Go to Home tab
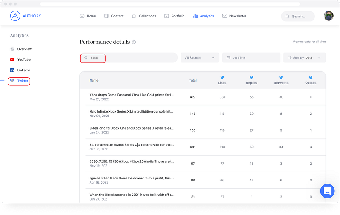340x215 pixels. click(x=88, y=16)
